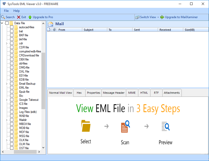This screenshot has height=161, width=209.
Task: Tick the bat folder checkbox
Action: tap(12, 31)
